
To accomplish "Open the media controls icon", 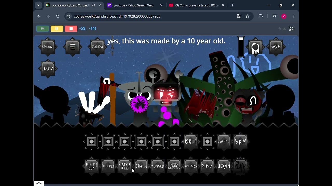I will point(274,16).
